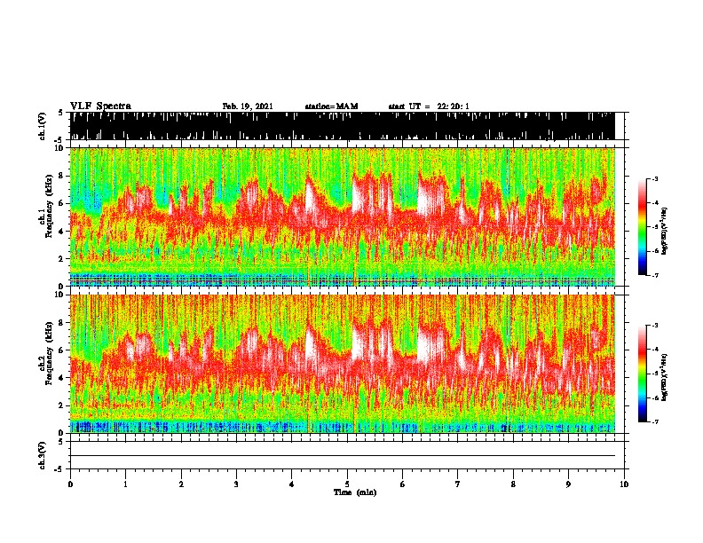The width and height of the screenshot is (703, 543).
Task: Click the ch.1 color bar log(PSD) unit label
Action: (665, 232)
